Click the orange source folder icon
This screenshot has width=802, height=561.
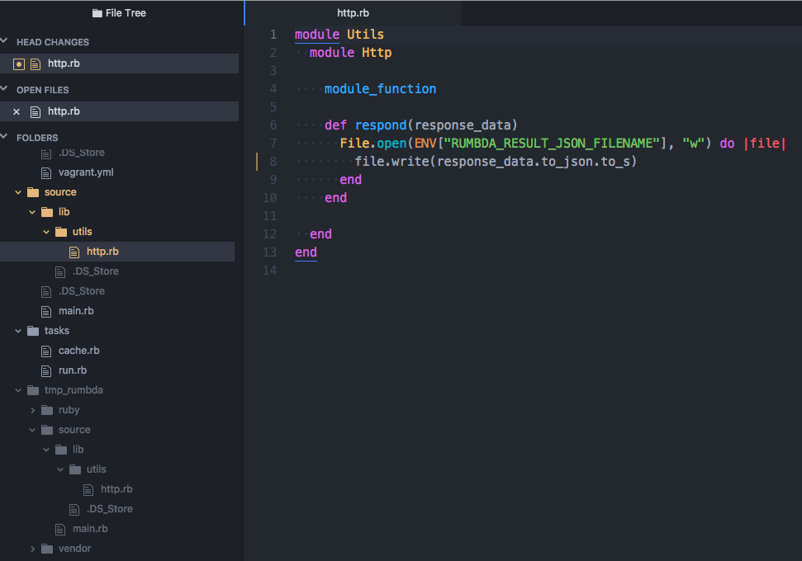click(x=33, y=192)
